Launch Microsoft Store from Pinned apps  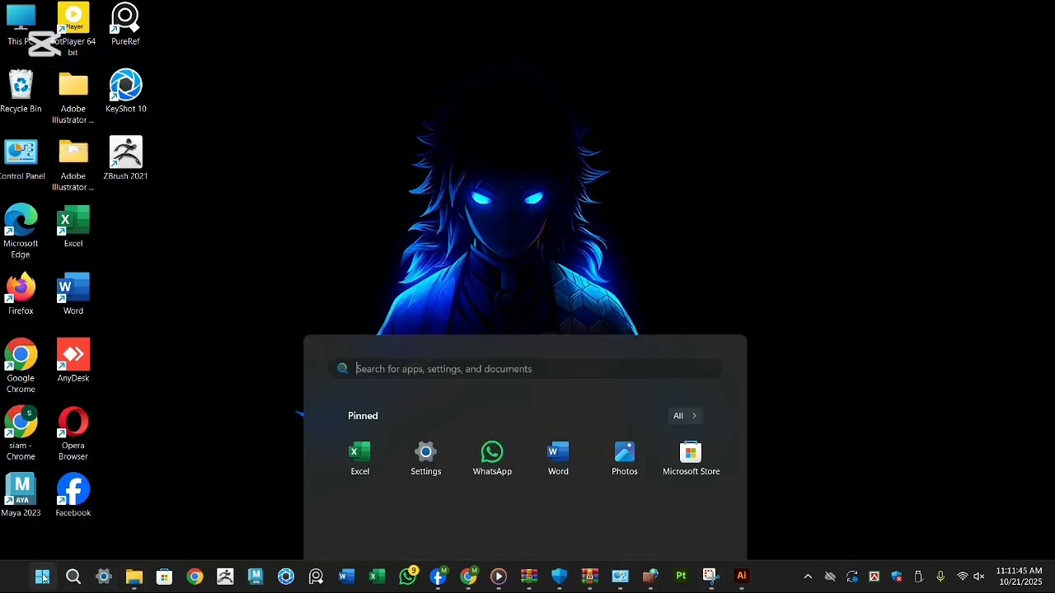click(x=691, y=459)
